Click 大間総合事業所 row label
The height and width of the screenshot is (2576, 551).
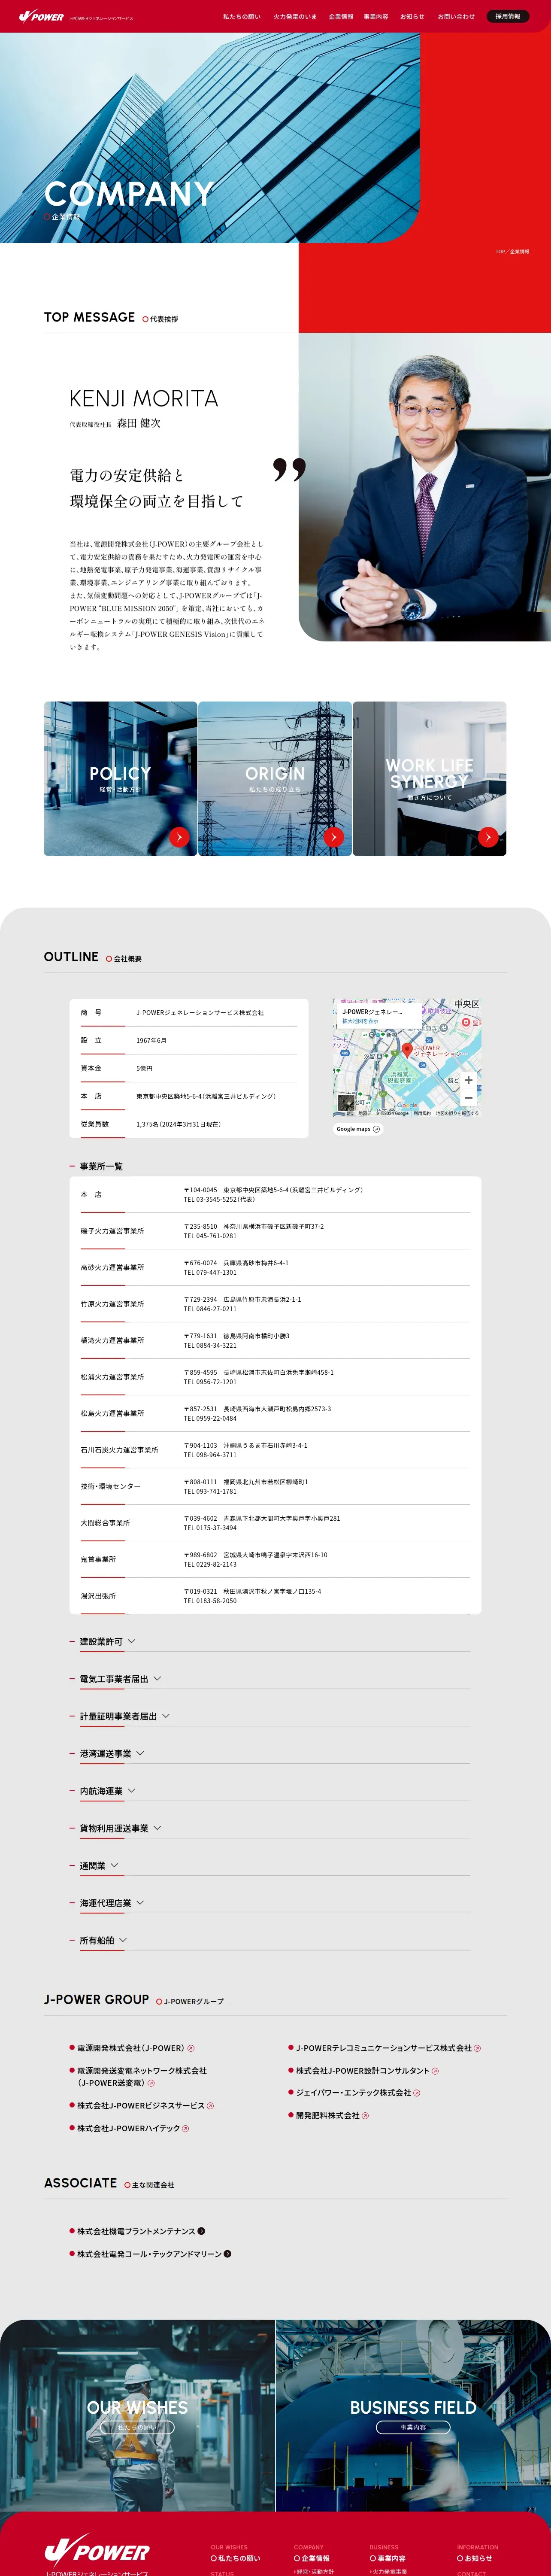coord(105,1522)
